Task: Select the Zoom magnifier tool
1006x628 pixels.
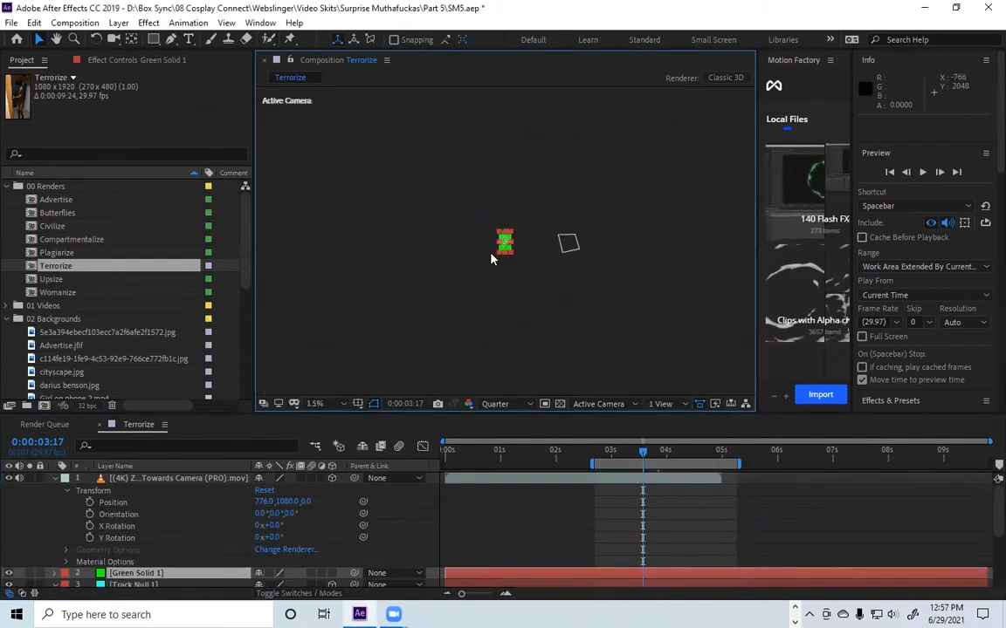Action: click(74, 39)
